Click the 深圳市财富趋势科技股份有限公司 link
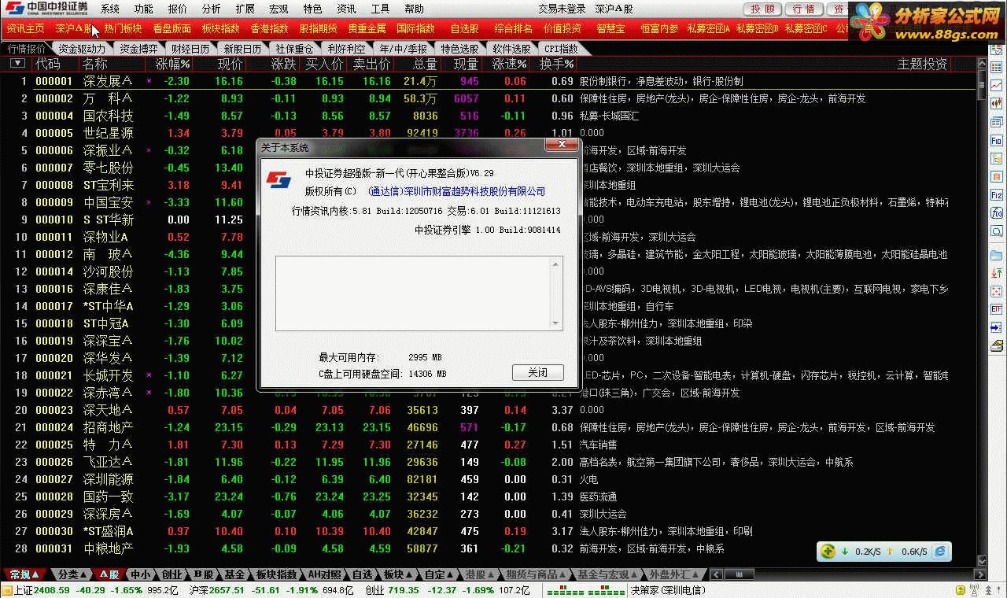The height and width of the screenshot is (598, 1007). click(473, 191)
